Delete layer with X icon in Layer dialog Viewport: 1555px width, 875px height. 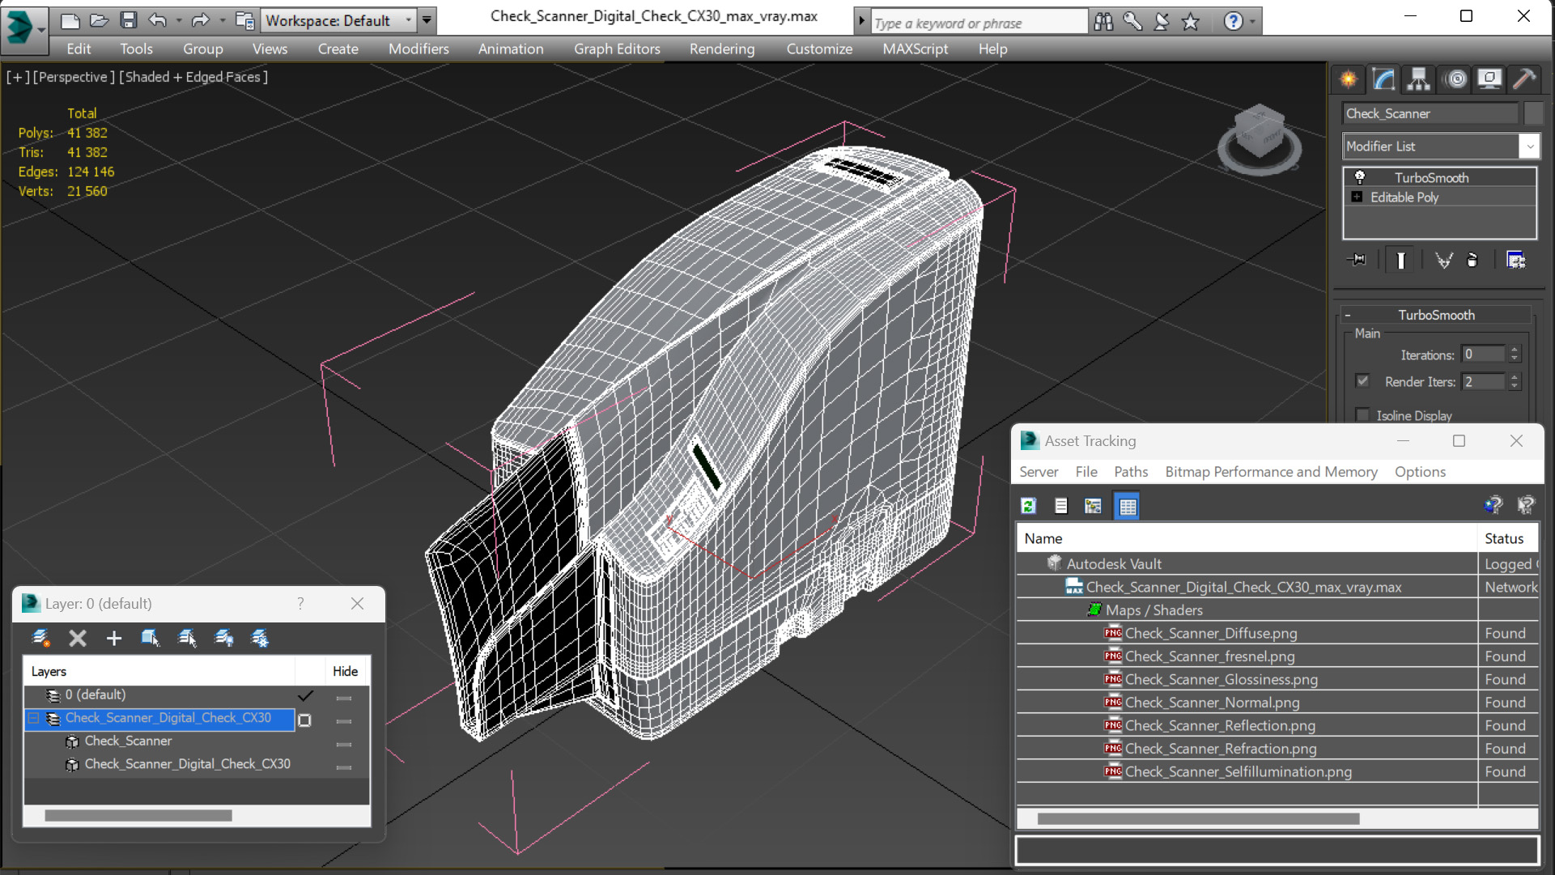(x=78, y=639)
